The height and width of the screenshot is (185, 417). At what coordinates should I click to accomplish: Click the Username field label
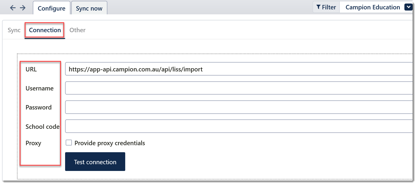click(x=40, y=88)
